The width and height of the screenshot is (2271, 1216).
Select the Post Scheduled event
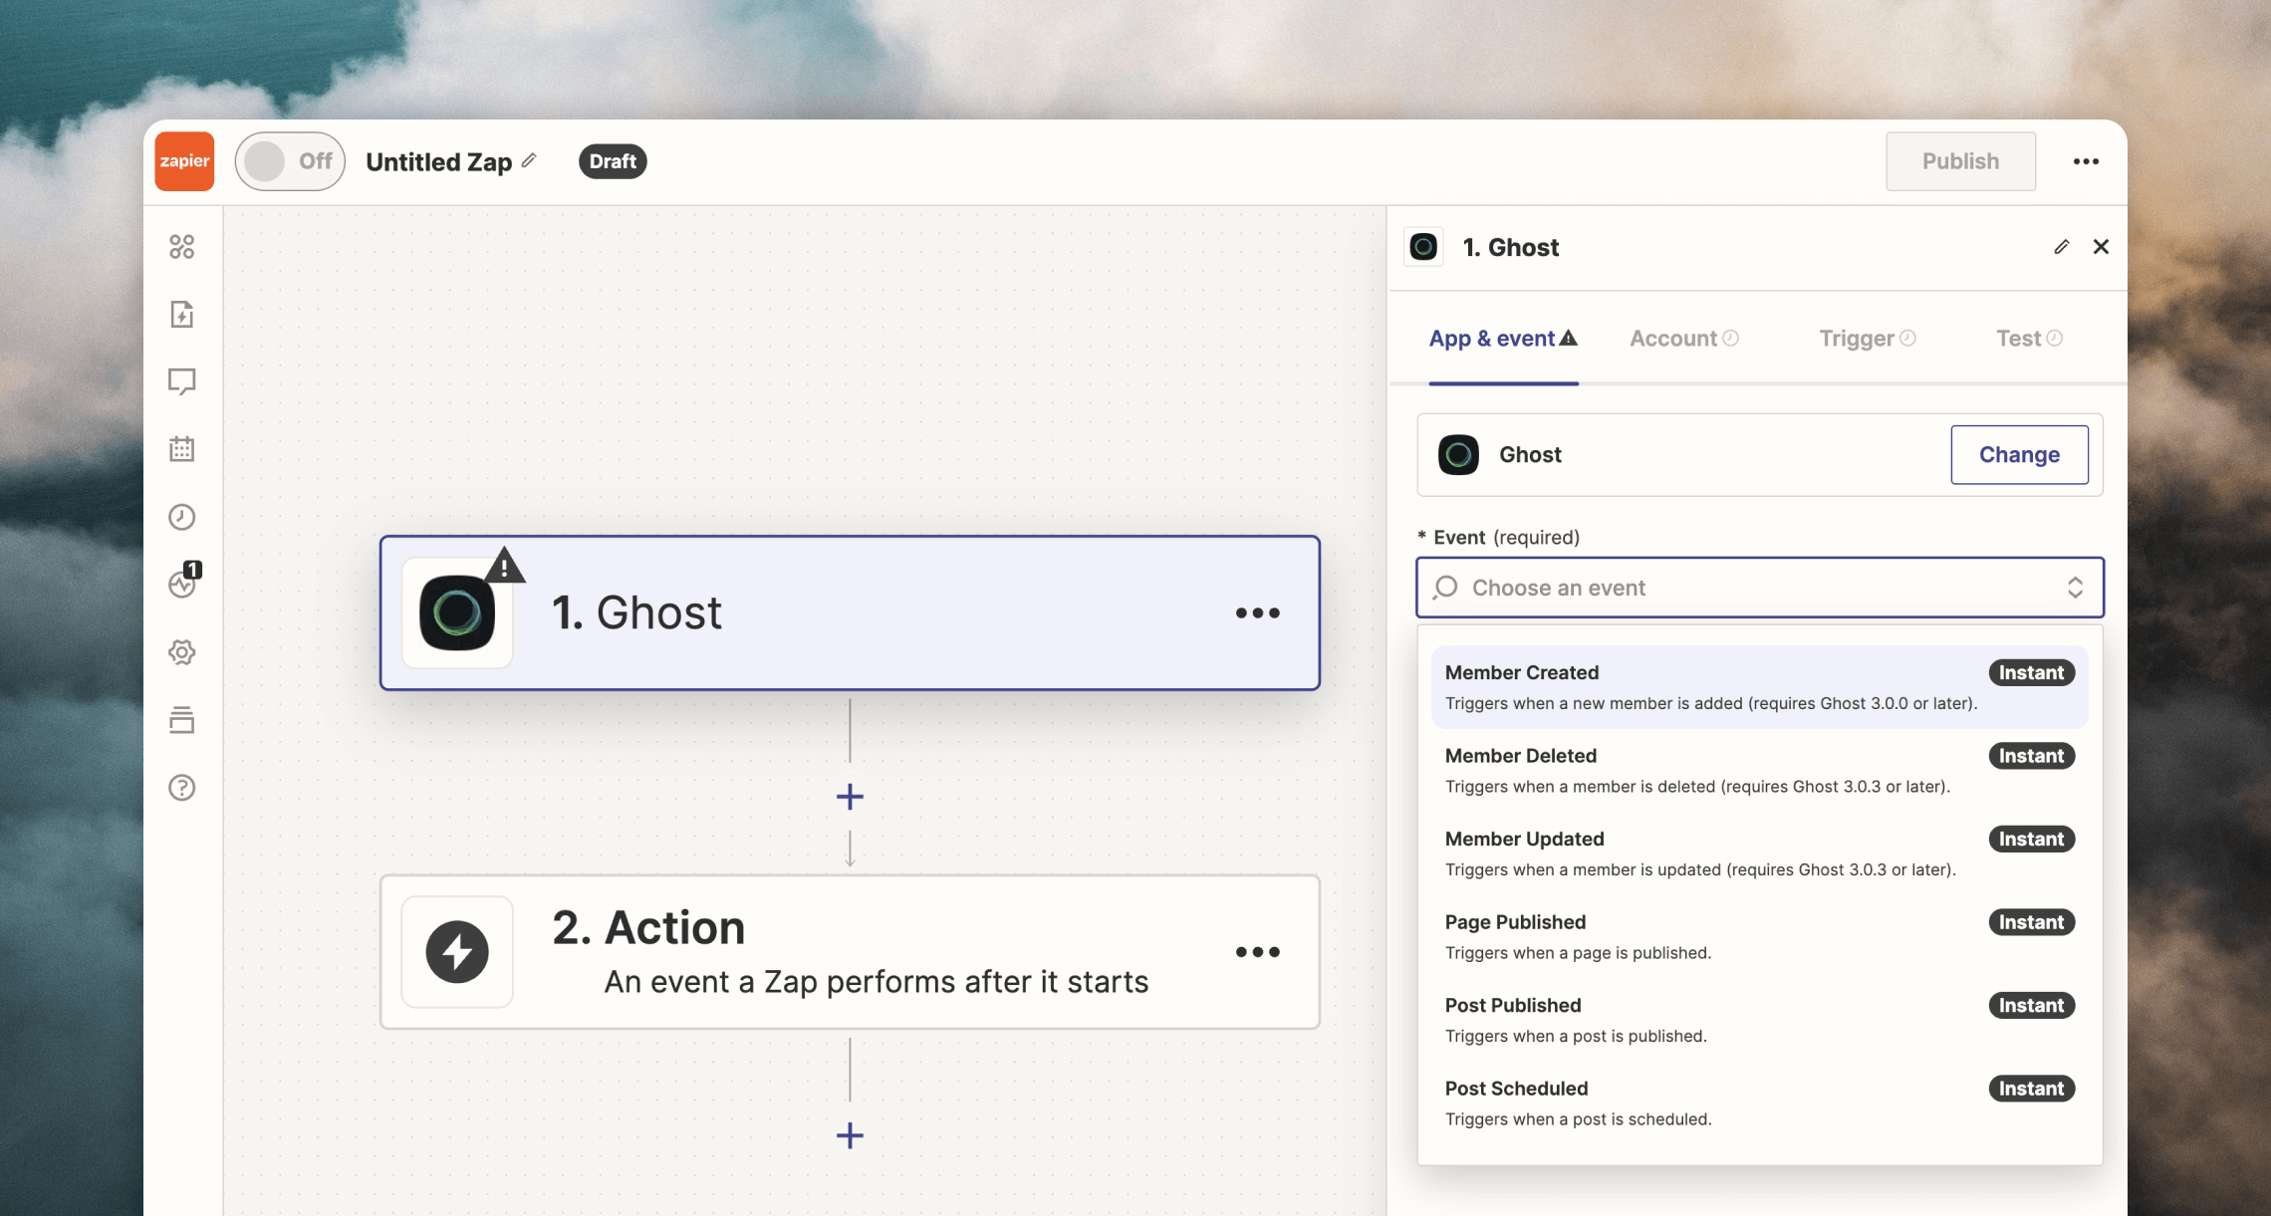click(x=1760, y=1103)
